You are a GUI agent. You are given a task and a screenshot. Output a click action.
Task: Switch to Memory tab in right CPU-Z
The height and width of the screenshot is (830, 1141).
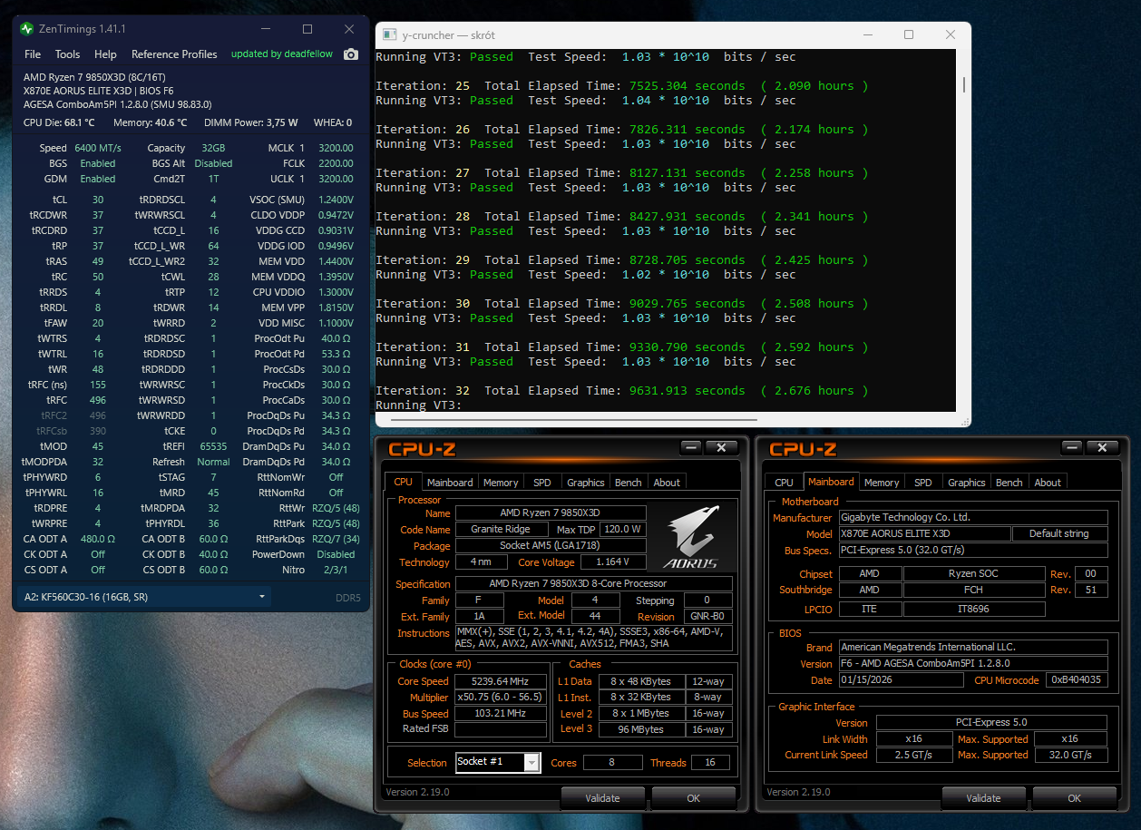pyautogui.click(x=882, y=483)
